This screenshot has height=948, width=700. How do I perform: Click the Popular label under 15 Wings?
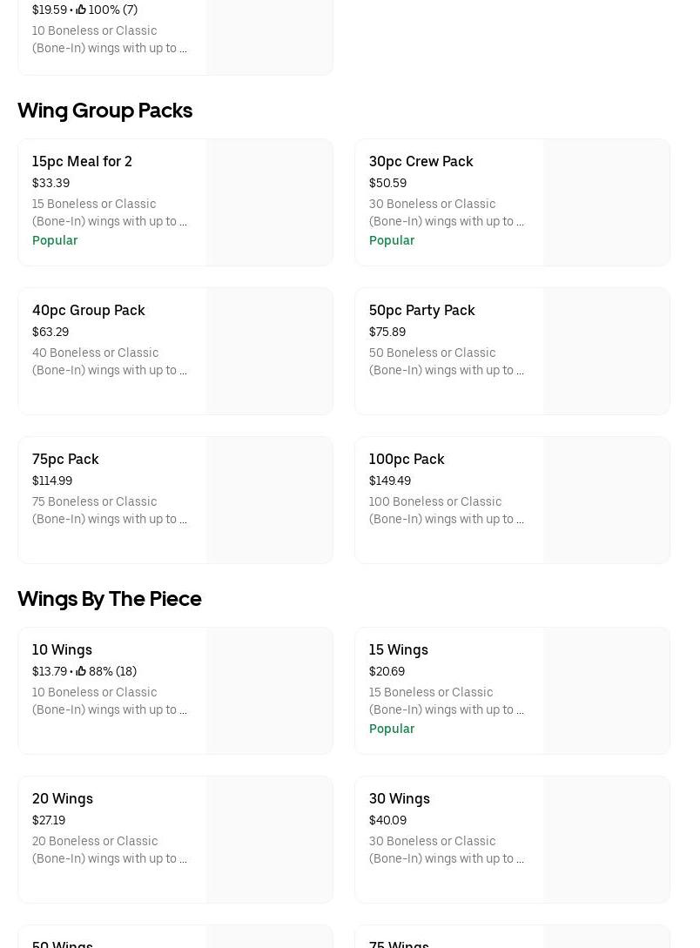pos(392,729)
